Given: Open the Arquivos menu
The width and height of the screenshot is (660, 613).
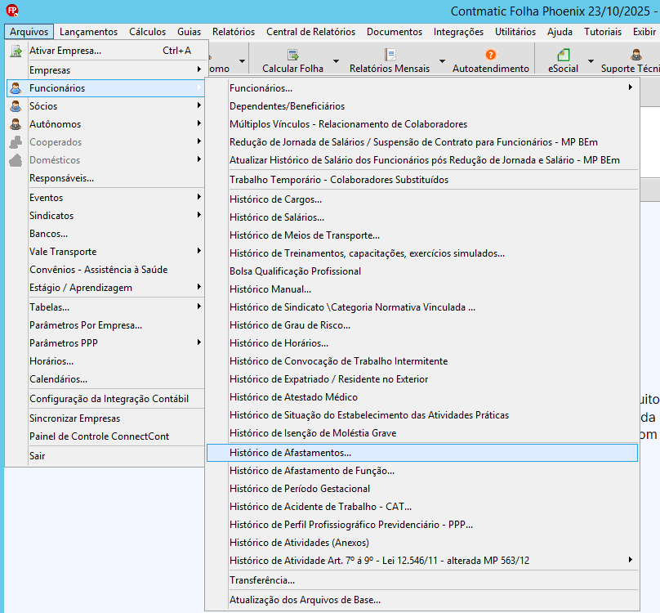Looking at the screenshot, I should tap(29, 32).
